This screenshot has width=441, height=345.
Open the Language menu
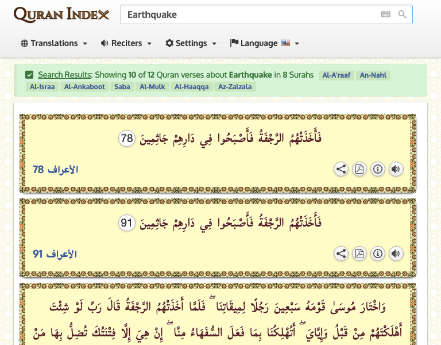click(x=265, y=43)
